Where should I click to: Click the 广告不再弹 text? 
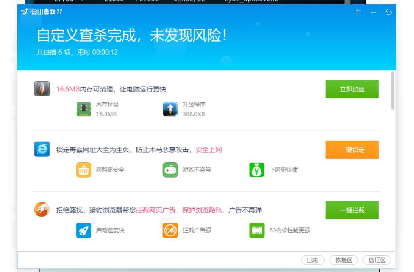coord(245,210)
